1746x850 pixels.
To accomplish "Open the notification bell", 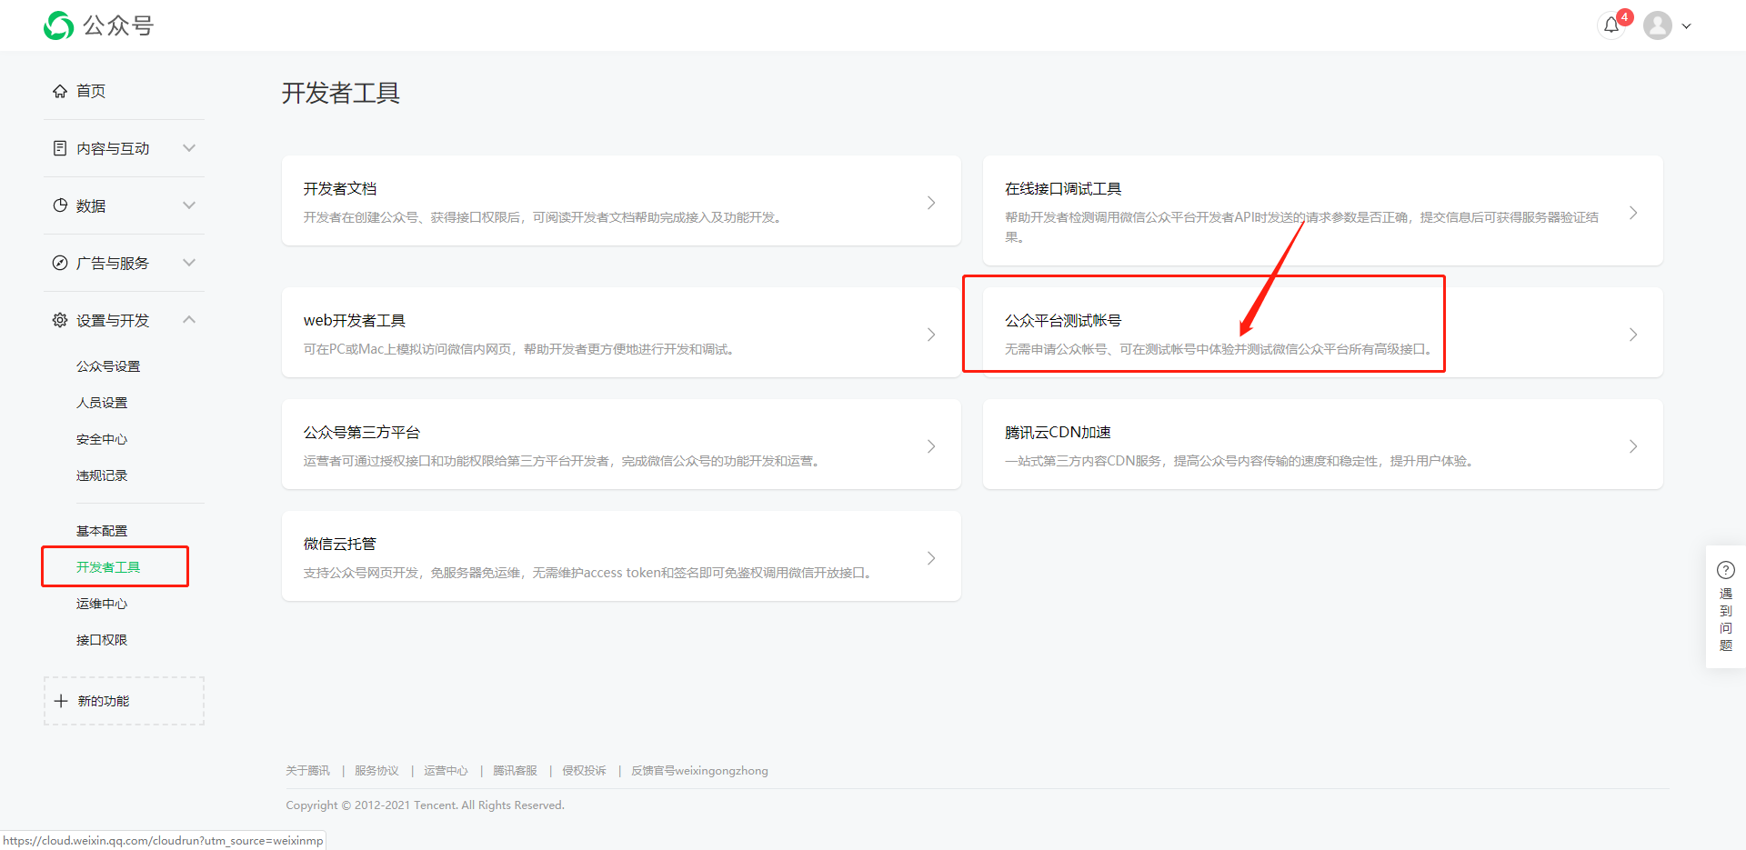I will point(1611,25).
